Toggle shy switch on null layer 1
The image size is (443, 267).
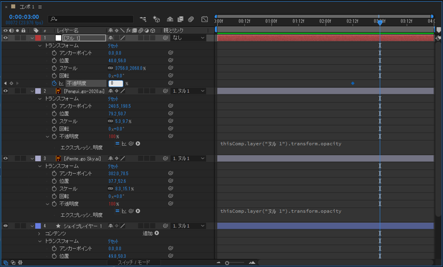[110, 38]
